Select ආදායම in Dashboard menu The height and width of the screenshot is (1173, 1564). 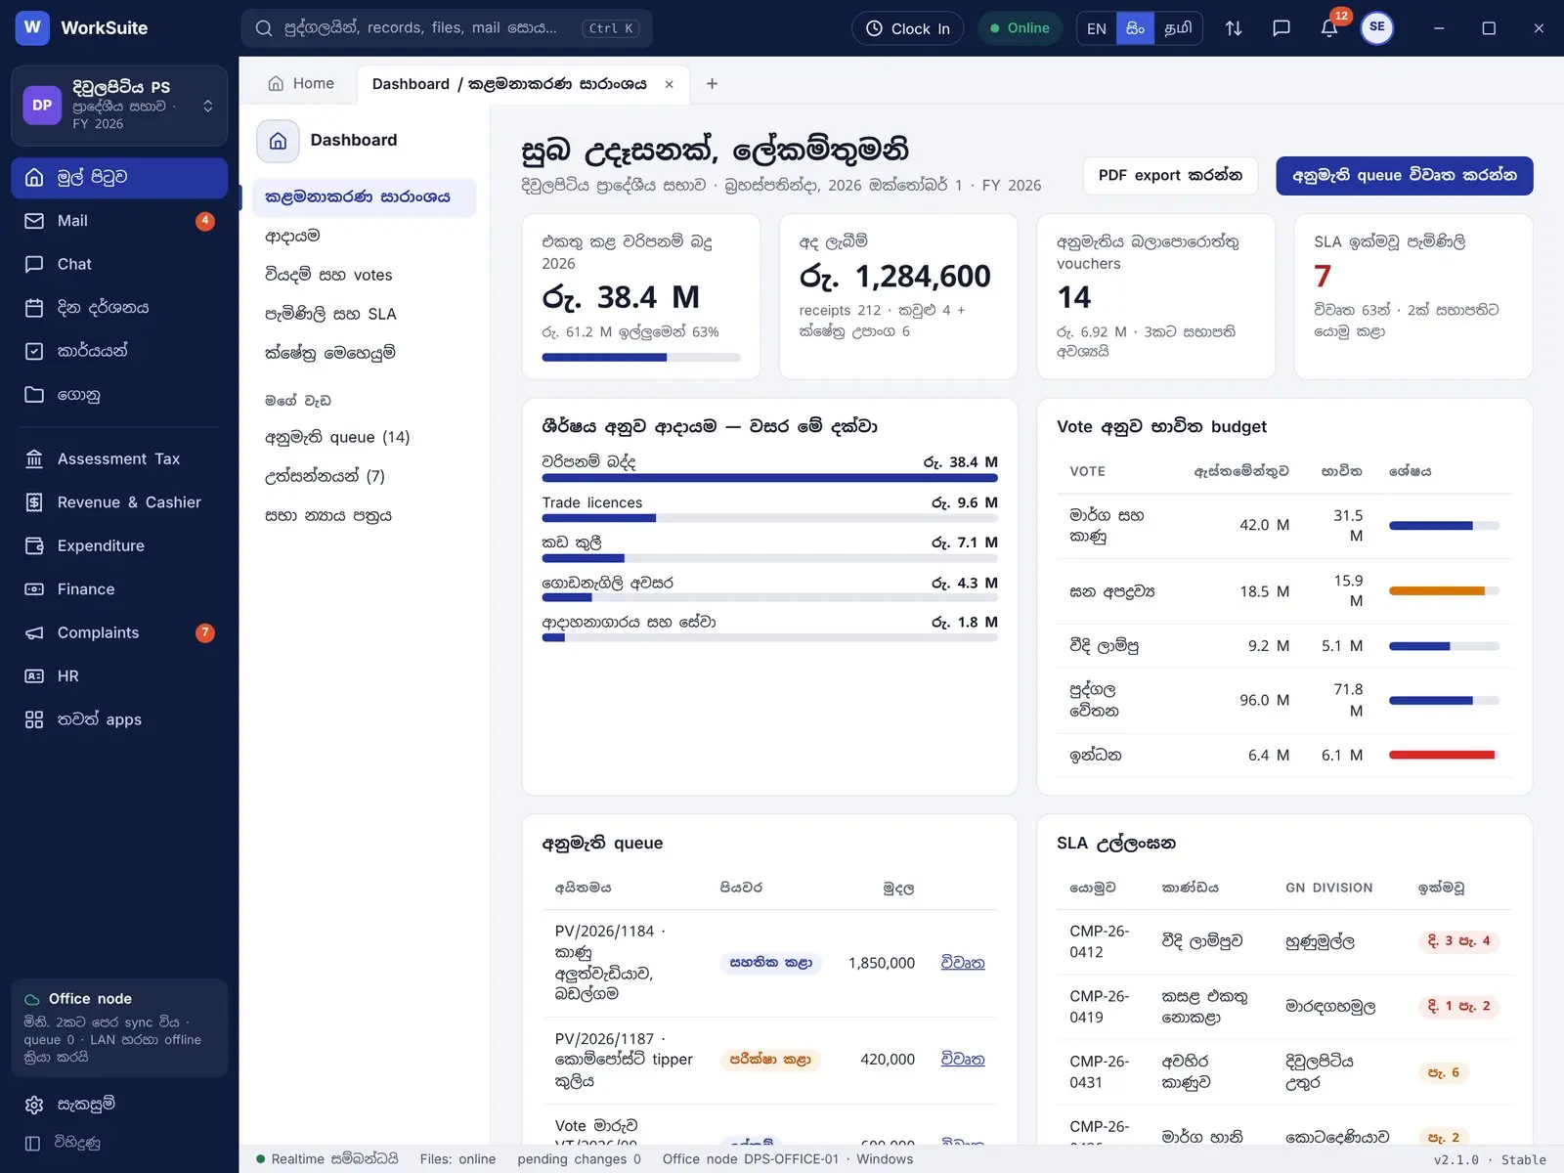pyautogui.click(x=364, y=236)
